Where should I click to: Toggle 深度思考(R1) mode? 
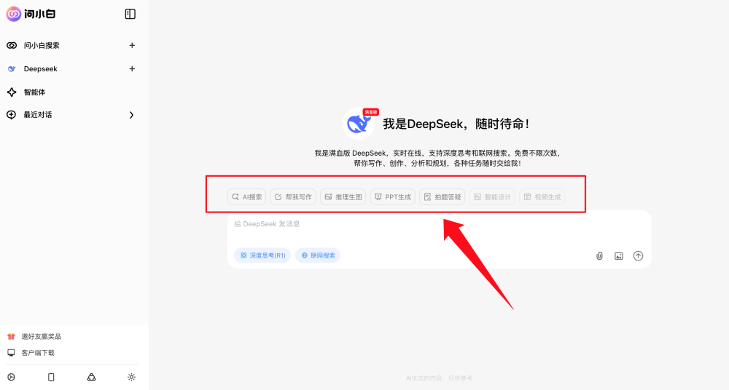point(262,255)
